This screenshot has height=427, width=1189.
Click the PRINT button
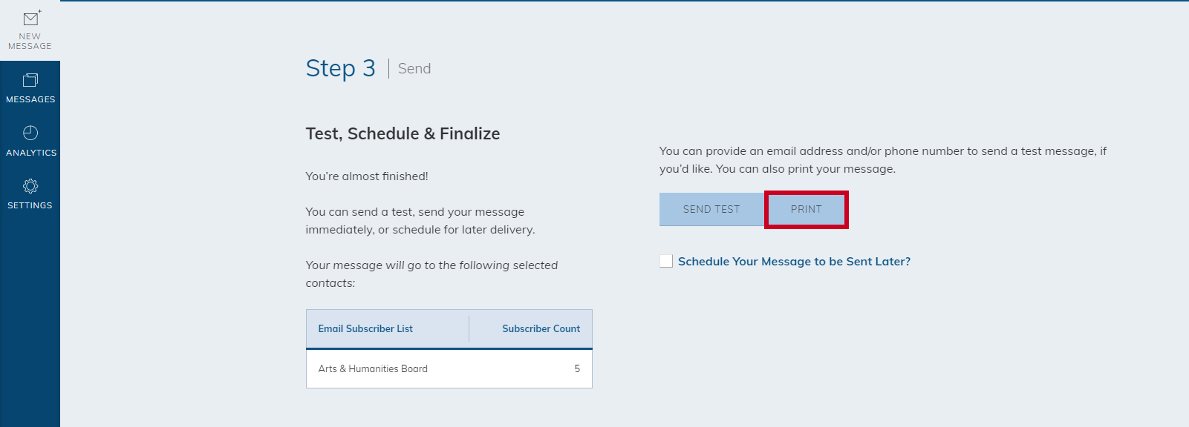coord(807,209)
